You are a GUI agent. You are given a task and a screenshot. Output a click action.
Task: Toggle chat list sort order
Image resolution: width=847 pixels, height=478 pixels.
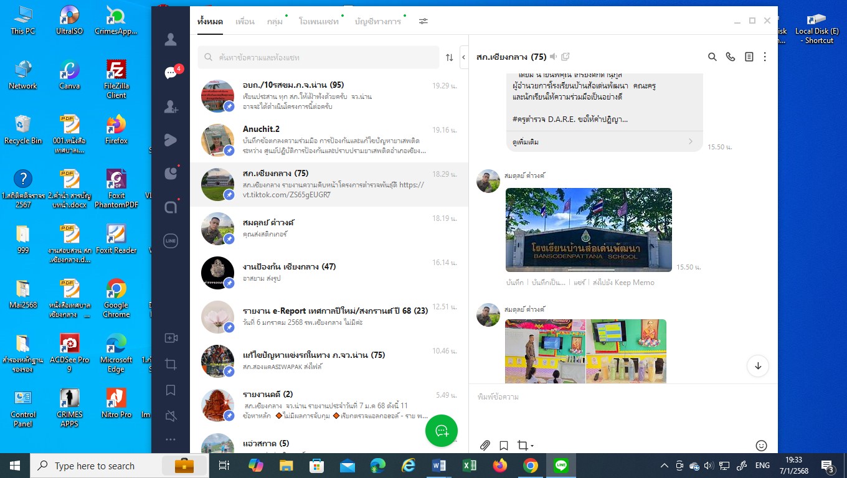449,57
